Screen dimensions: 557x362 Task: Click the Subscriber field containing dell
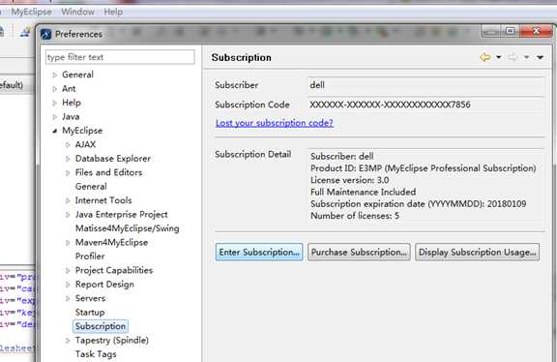pos(425,85)
